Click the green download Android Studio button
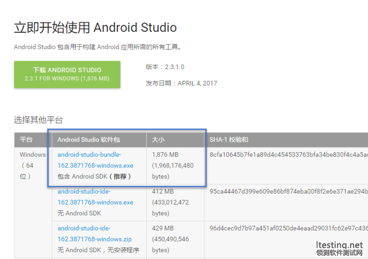 [67, 75]
